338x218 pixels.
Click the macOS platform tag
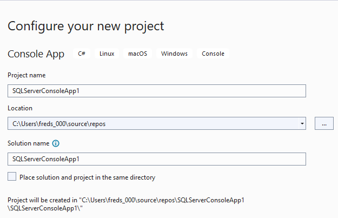tap(138, 54)
